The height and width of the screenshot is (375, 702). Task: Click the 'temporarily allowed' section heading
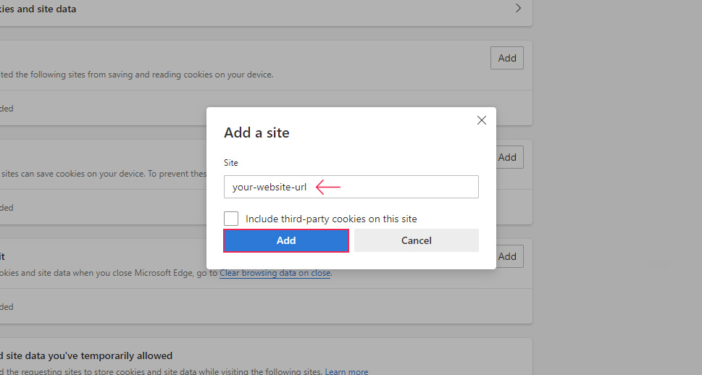(87, 355)
